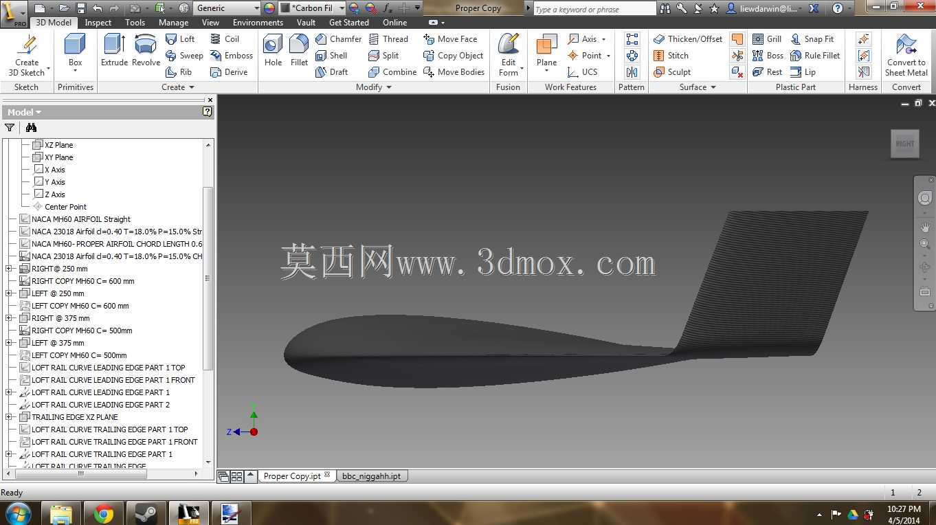Select the Hole tool
Screen dimensions: 936x525
[273, 50]
